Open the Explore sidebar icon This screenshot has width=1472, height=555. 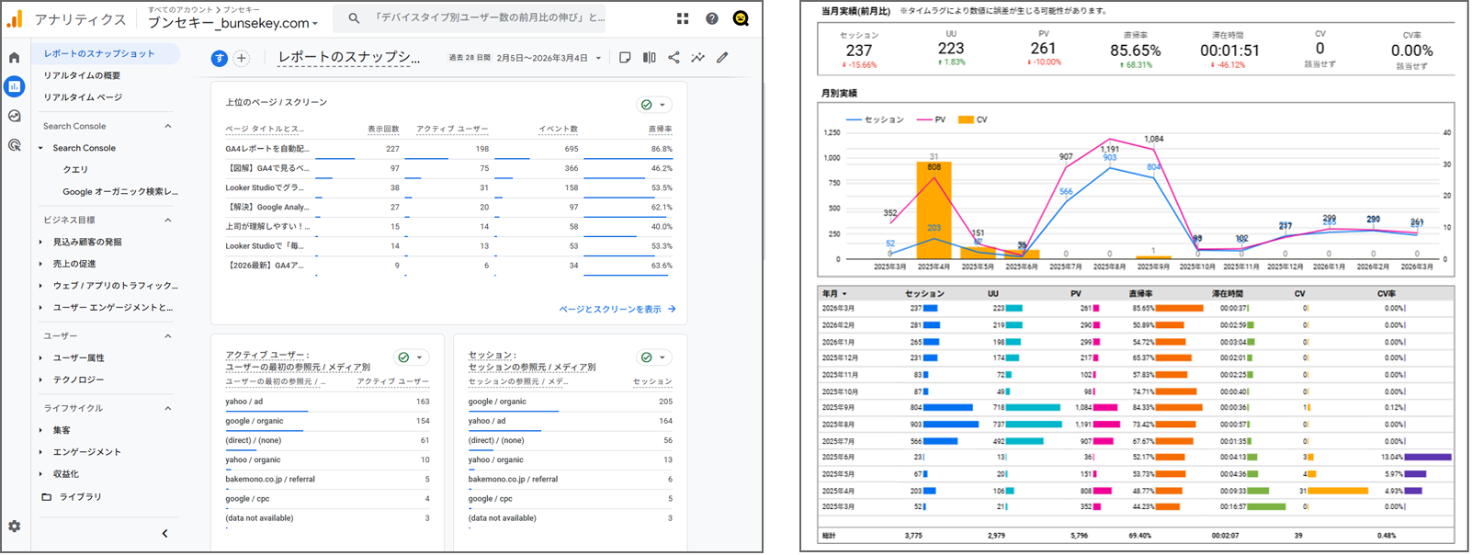[x=15, y=116]
